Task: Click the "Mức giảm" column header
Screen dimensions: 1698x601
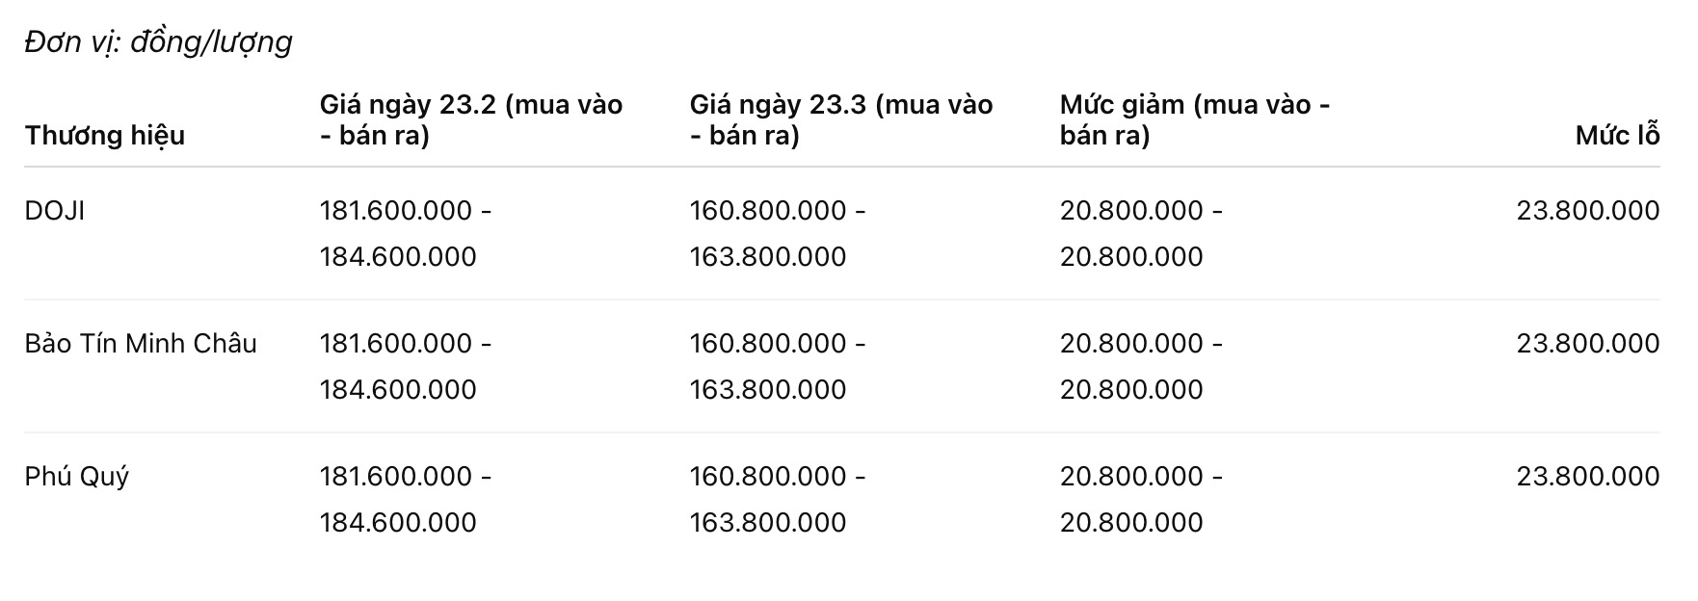Action: (1194, 119)
